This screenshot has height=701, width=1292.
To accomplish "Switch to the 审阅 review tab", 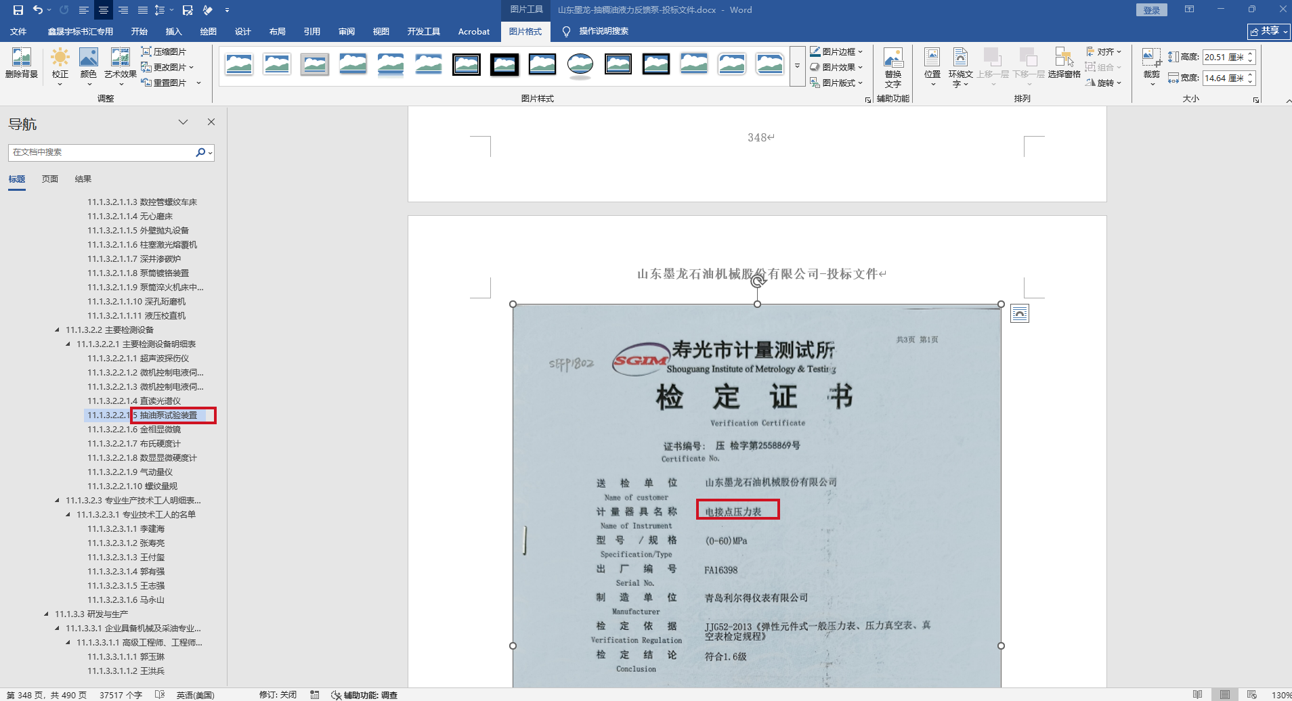I will [347, 31].
